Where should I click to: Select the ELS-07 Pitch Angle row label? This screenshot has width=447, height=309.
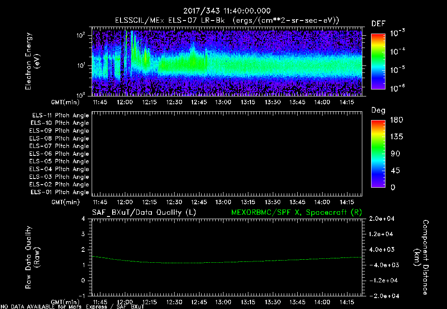(x=59, y=146)
